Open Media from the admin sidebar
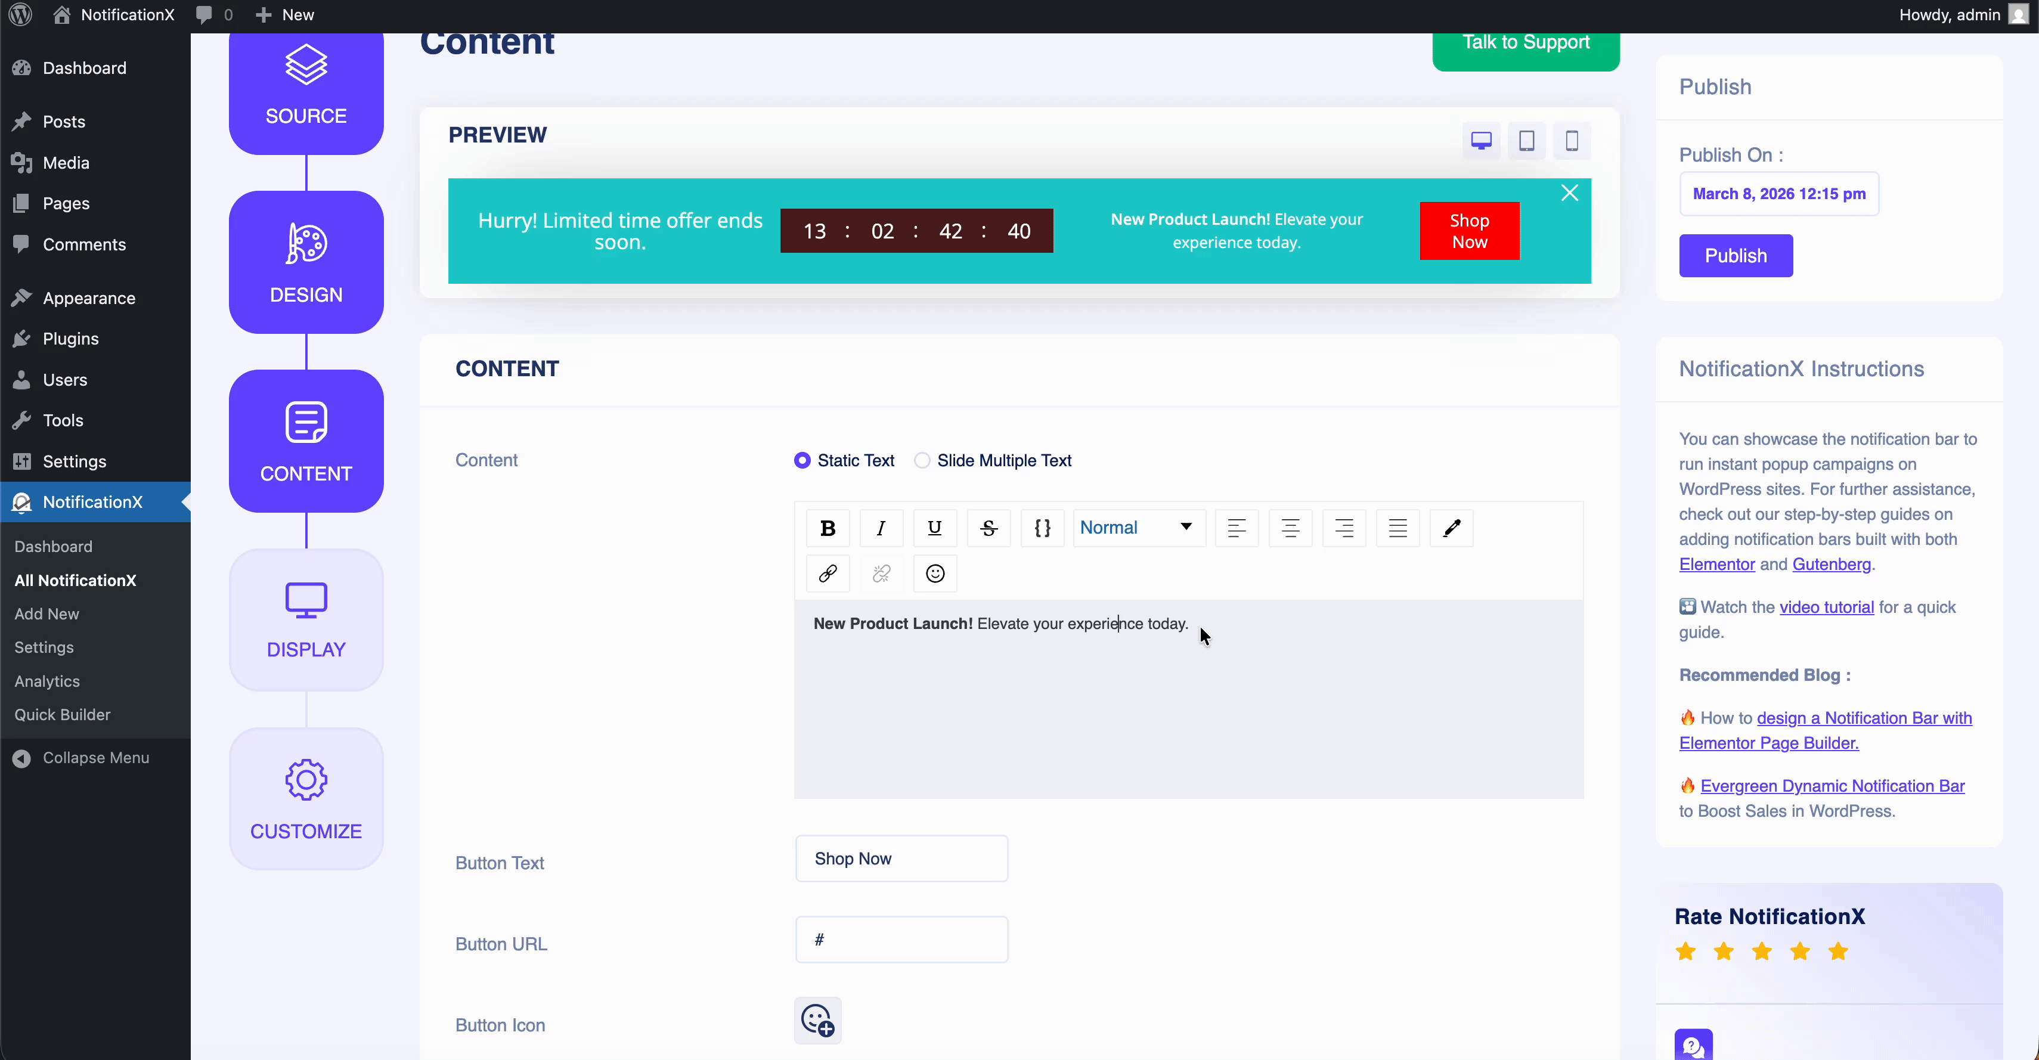 tap(64, 163)
